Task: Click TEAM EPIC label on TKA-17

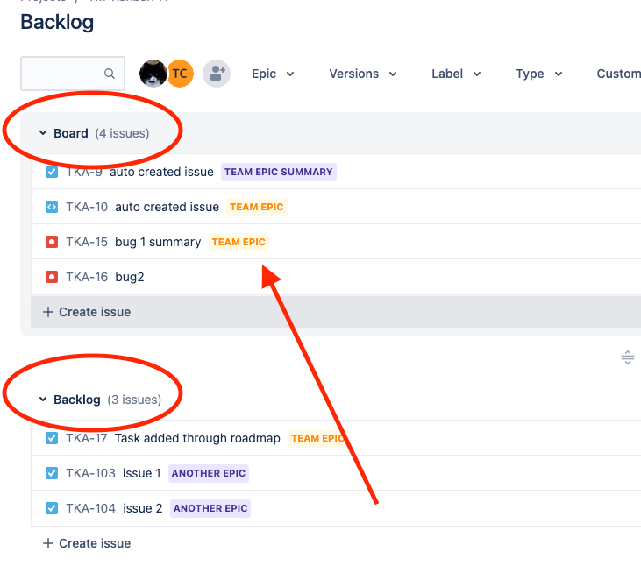Action: tap(317, 438)
